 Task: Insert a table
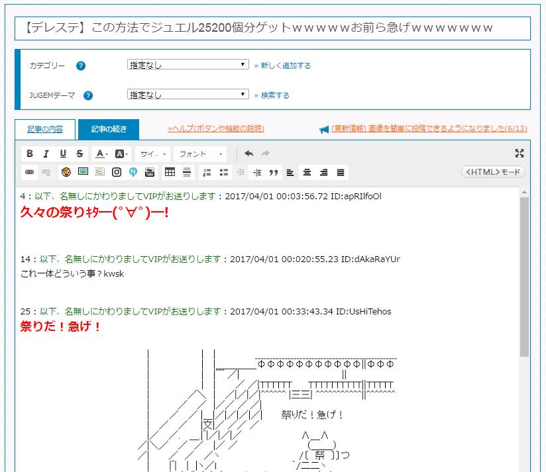tap(170, 172)
